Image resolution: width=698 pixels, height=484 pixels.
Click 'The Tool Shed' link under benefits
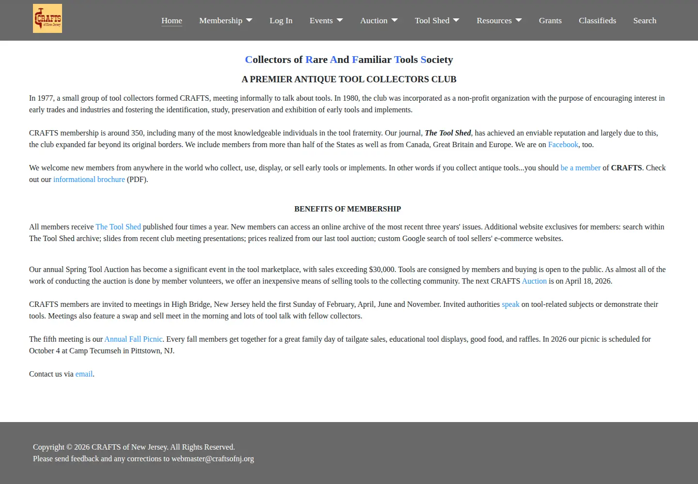point(118,227)
